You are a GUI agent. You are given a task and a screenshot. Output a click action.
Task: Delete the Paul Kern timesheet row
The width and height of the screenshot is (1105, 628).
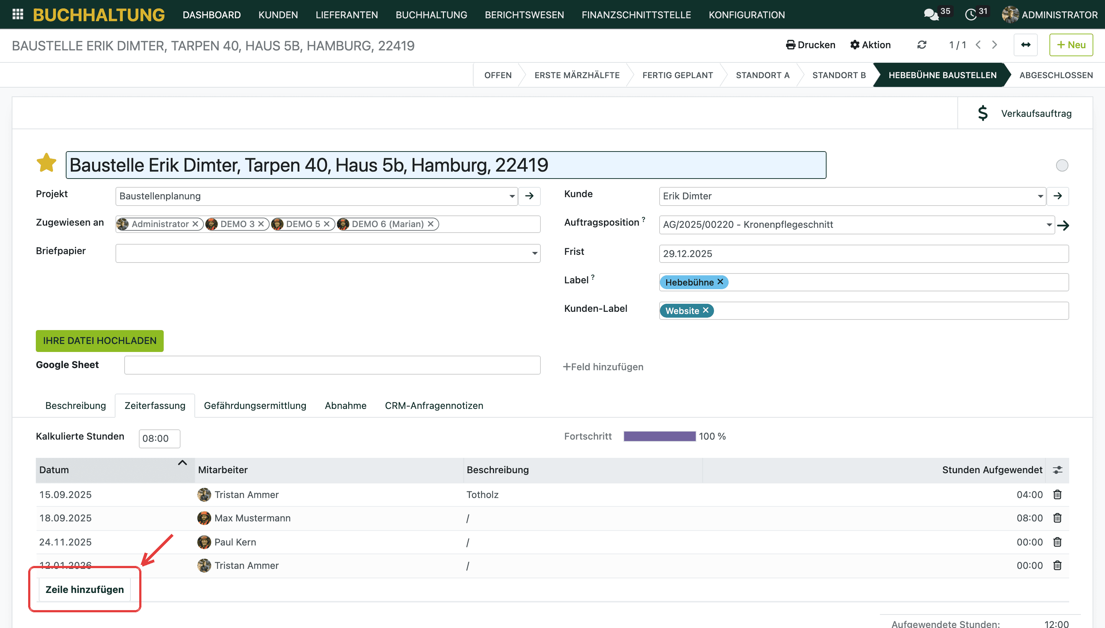1057,542
